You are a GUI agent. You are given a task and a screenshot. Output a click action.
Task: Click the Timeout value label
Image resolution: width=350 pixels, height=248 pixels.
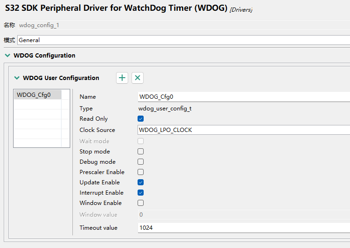[98, 228]
